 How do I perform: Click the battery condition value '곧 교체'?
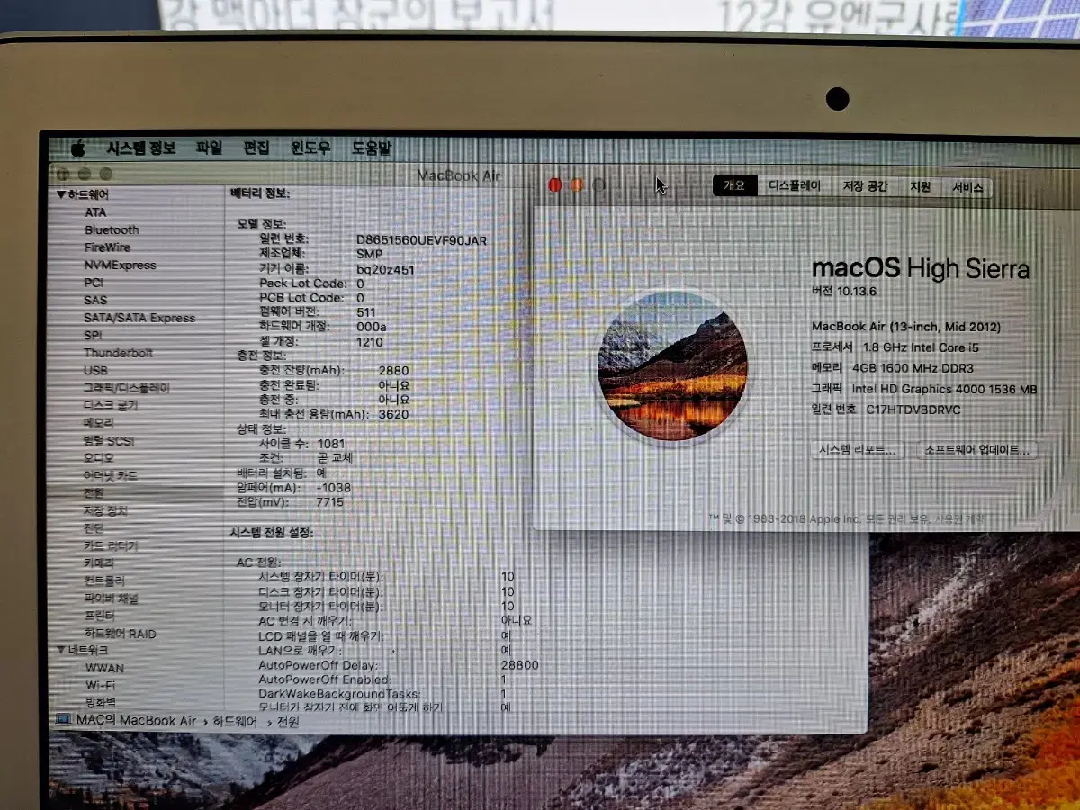[x=335, y=457]
